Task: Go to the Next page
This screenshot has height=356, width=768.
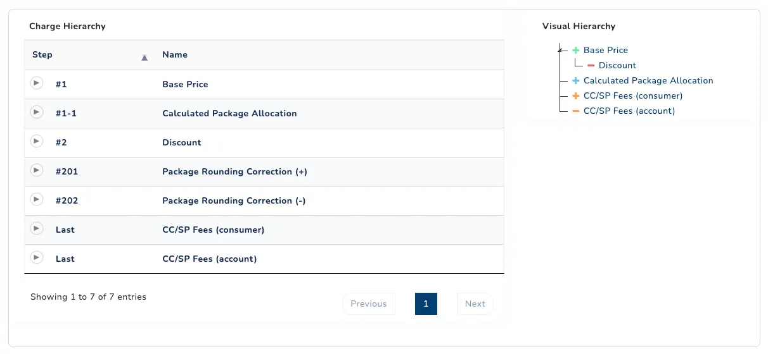Action: pos(475,304)
